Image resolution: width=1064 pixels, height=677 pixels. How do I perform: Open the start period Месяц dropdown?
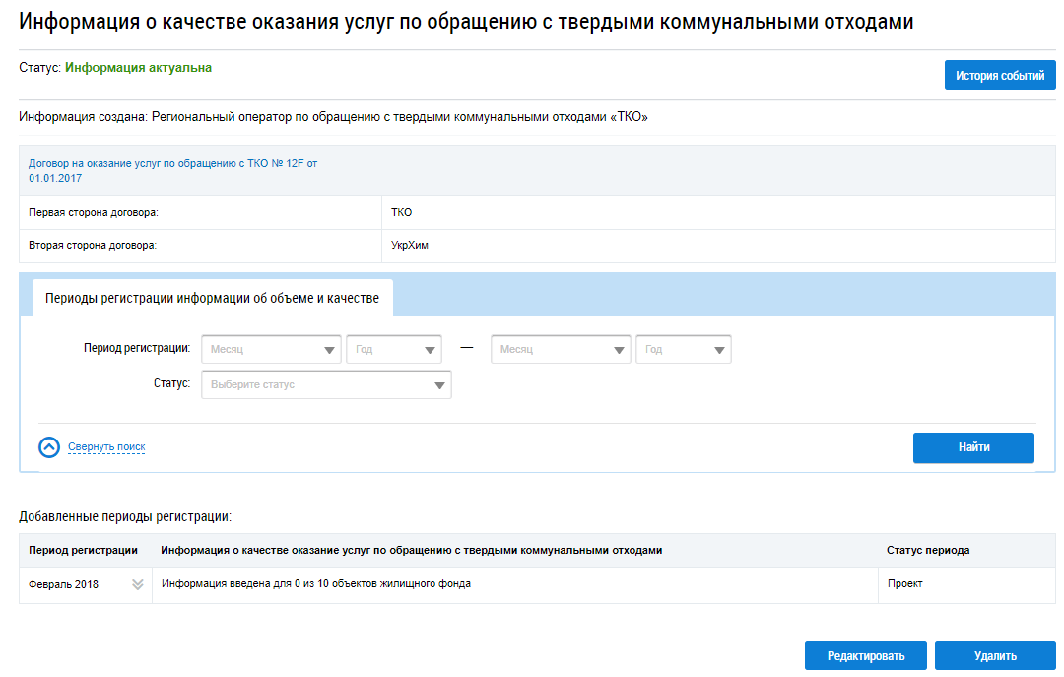[271, 350]
